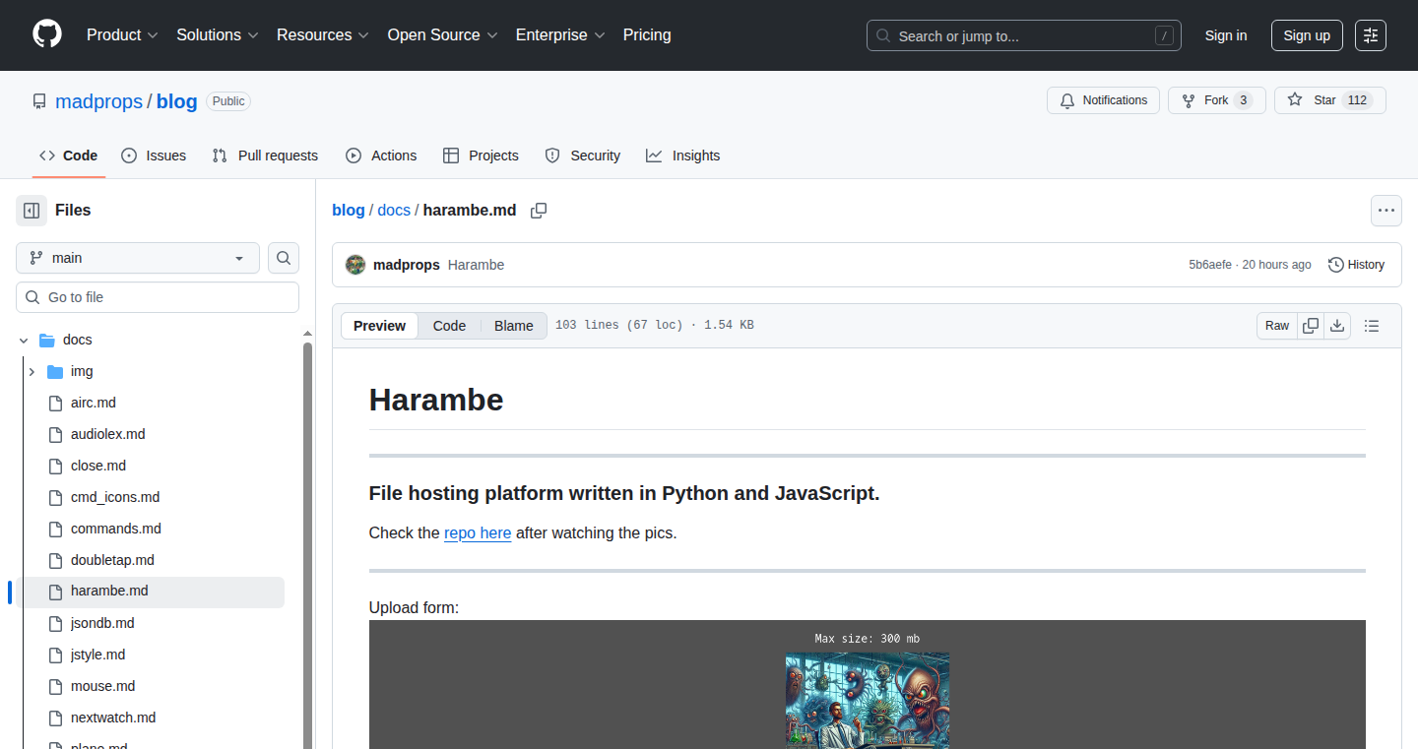This screenshot has width=1418, height=749.
Task: Open commit History
Action: coord(1356,265)
